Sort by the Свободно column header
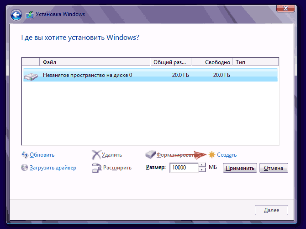This screenshot has width=306, height=229. click(x=212, y=62)
